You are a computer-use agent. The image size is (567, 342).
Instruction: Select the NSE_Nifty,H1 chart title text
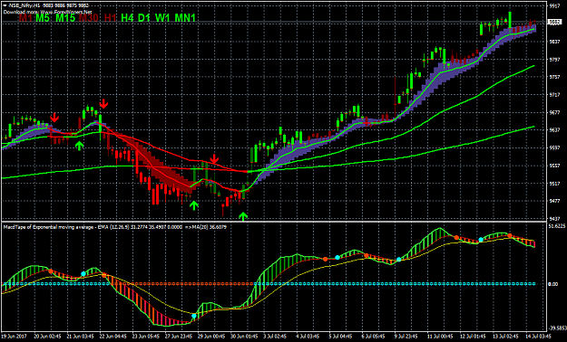pyautogui.click(x=24, y=5)
